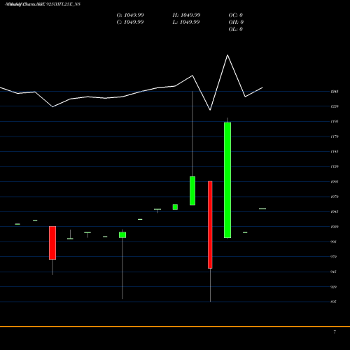Click the highest peak of the white line
The height and width of the screenshot is (350, 350).
click(227, 55)
